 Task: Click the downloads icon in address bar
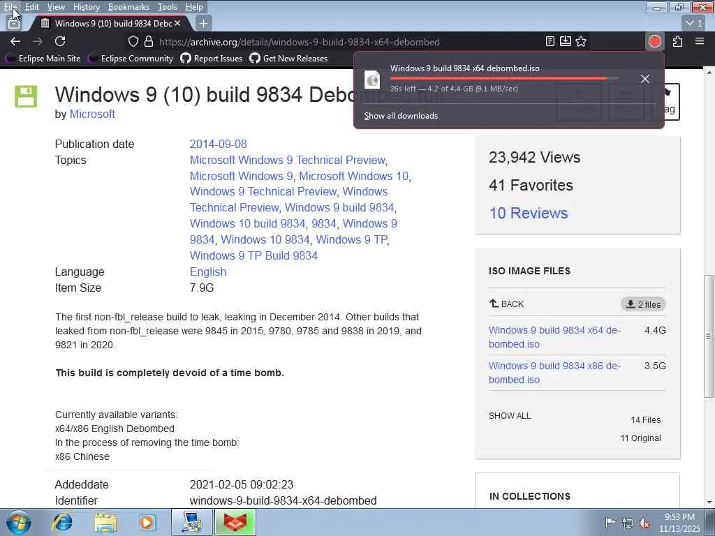(x=566, y=41)
